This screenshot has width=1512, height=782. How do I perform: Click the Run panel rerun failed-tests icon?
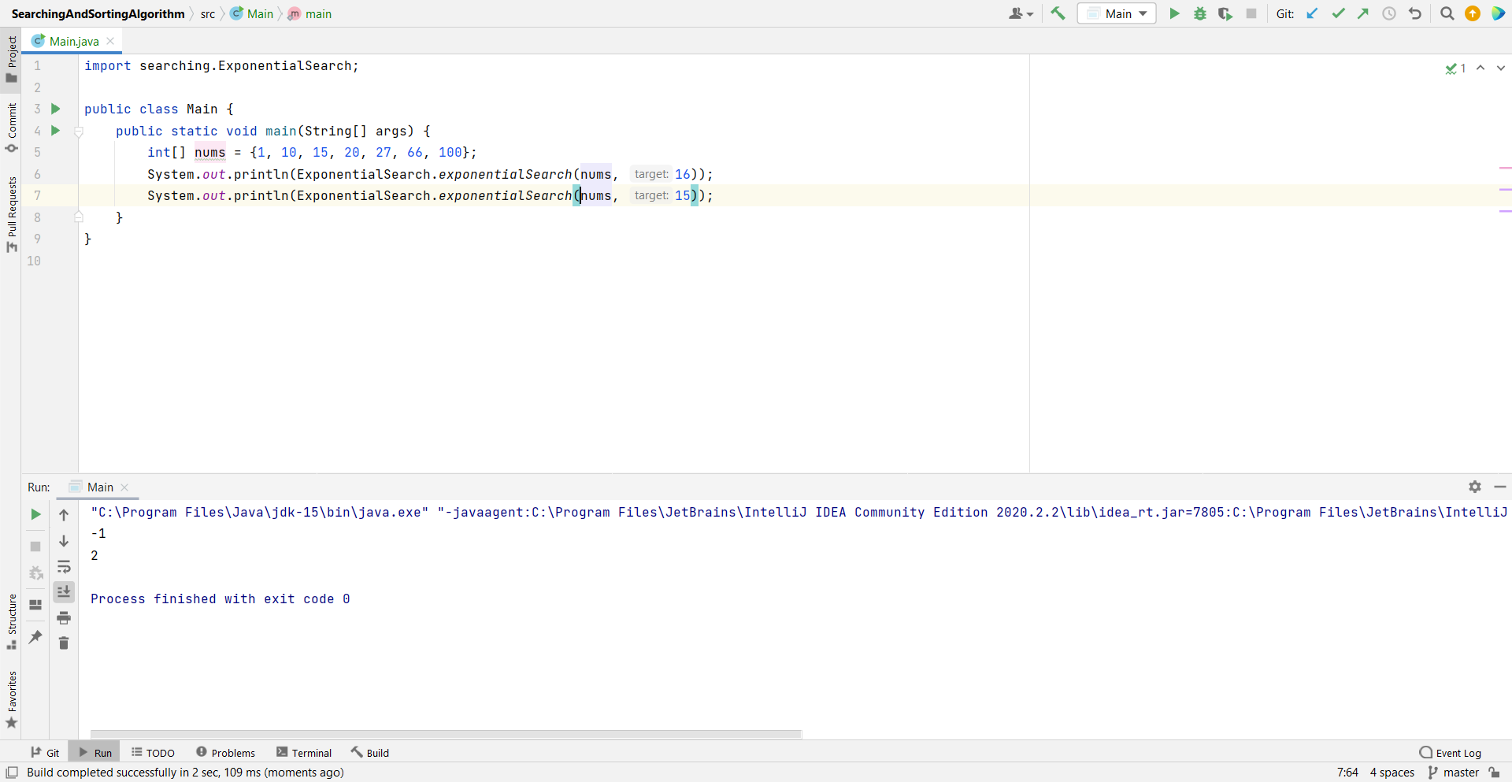coord(35,573)
